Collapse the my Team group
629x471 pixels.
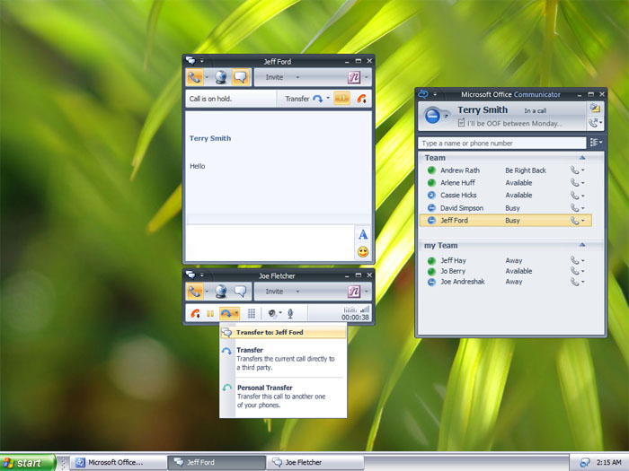pyautogui.click(x=582, y=245)
